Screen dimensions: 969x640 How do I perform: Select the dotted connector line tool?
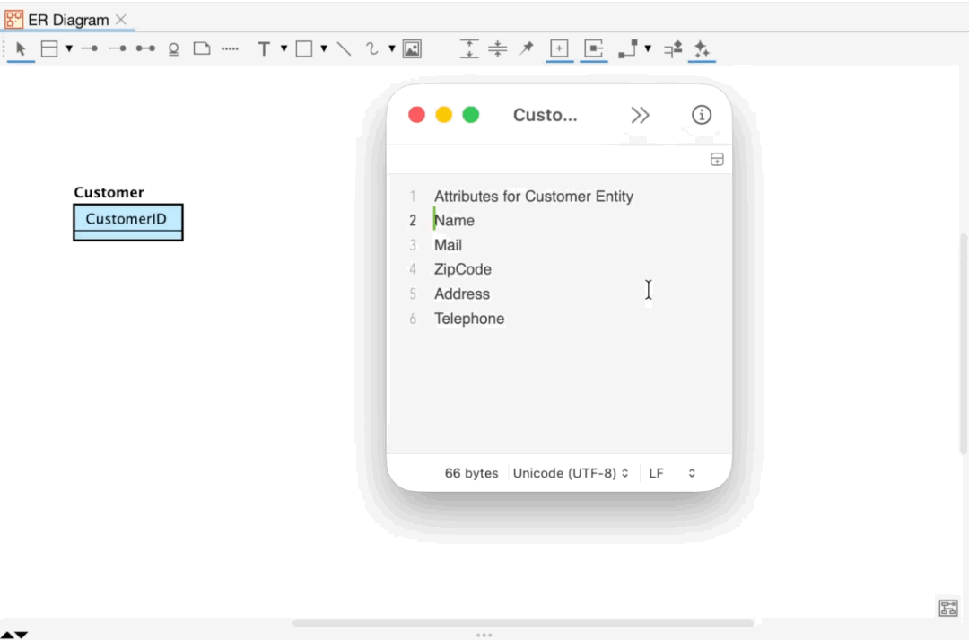117,49
